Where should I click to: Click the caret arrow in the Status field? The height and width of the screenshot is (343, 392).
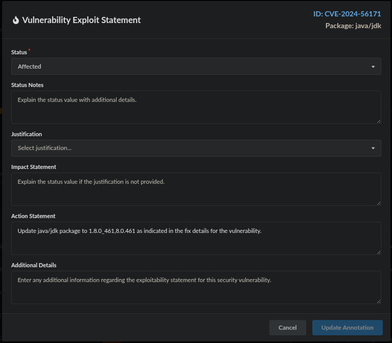pyautogui.click(x=374, y=67)
